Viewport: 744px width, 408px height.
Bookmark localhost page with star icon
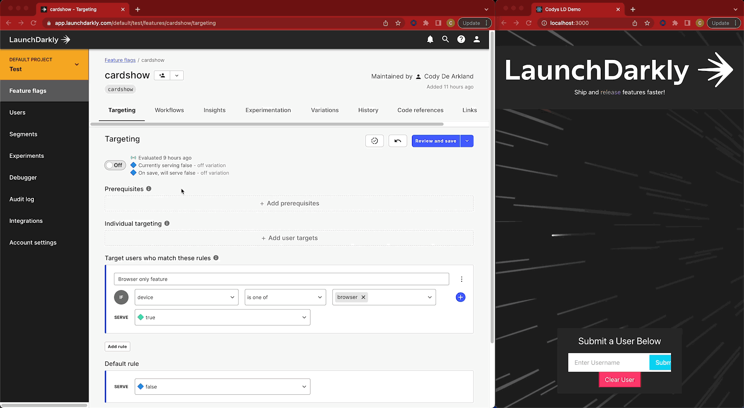647,23
